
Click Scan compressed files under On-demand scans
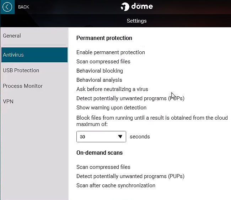tap(103, 167)
